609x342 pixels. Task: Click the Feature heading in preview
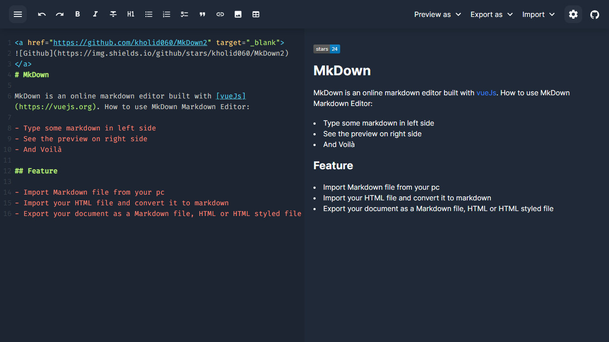(x=333, y=166)
